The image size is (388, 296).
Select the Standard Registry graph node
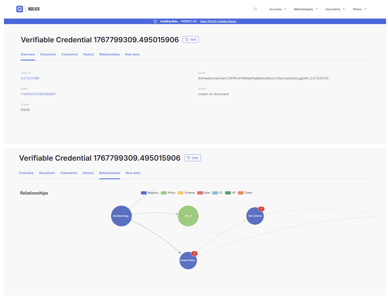pos(121,216)
